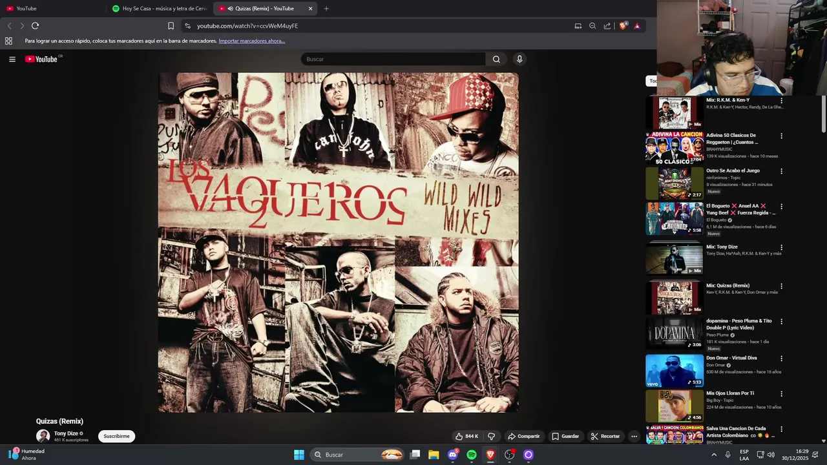
Task: Go forward in browser history
Action: click(x=22, y=26)
